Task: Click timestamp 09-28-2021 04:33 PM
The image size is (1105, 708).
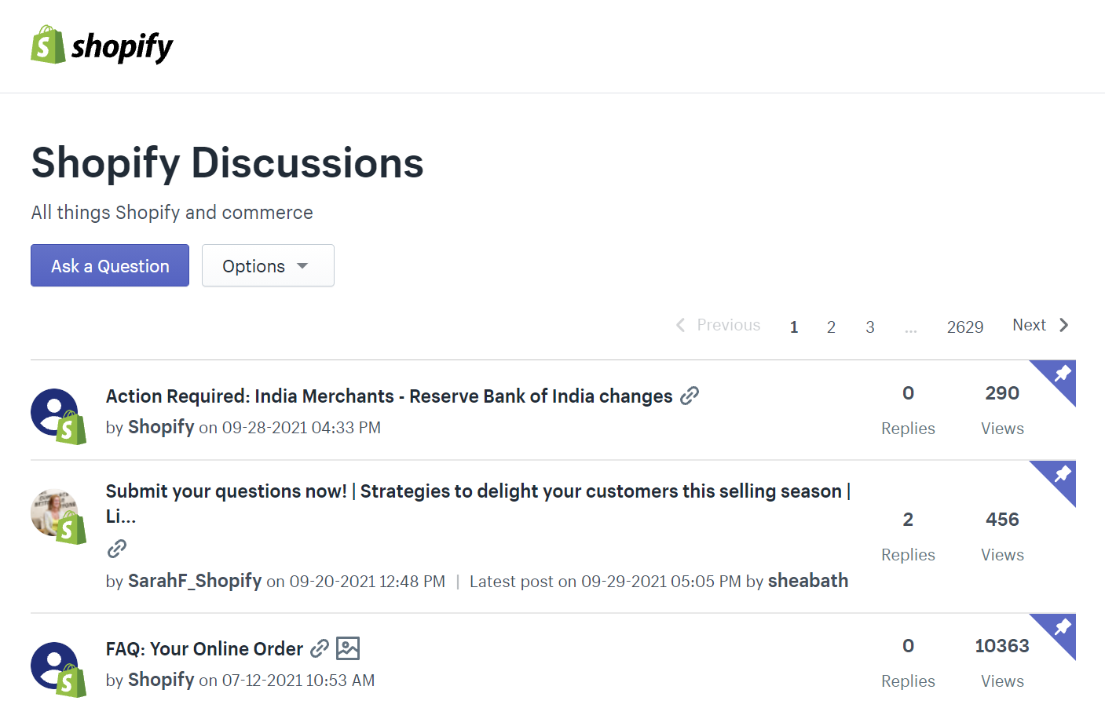Action: coord(302,428)
